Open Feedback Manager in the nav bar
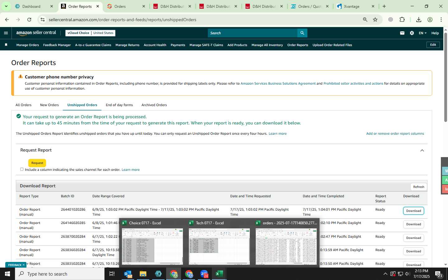This screenshot has width=448, height=280. [57, 45]
